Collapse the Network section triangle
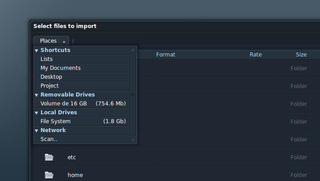The width and height of the screenshot is (320, 181). [36, 131]
